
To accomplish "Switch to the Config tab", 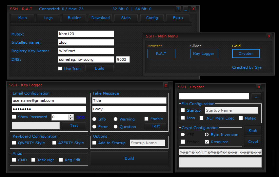I will (x=152, y=18).
